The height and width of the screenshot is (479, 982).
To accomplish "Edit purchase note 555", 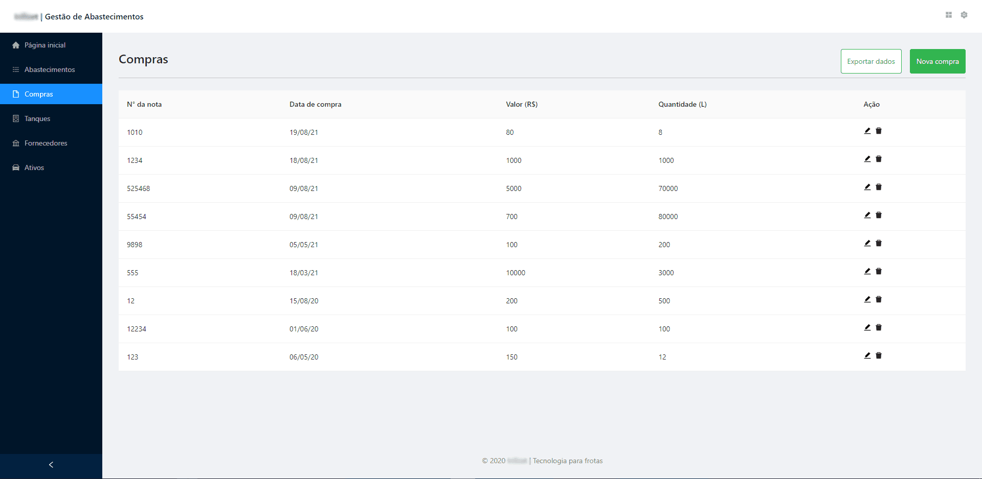I will pyautogui.click(x=867, y=271).
